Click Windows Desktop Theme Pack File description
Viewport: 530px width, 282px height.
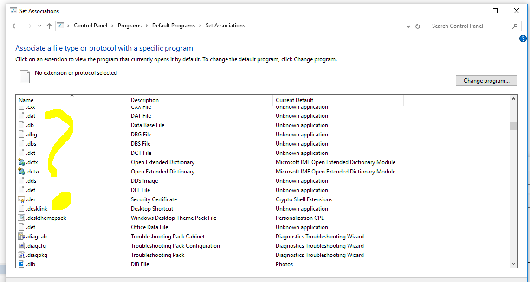pos(174,218)
